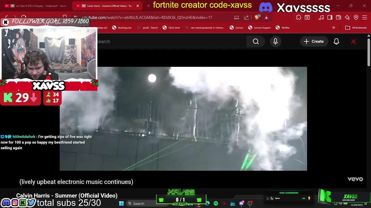Viewport: 371px width, 208px height.
Task: Click the Discord overlay icon bottom-left
Action: tap(6, 203)
